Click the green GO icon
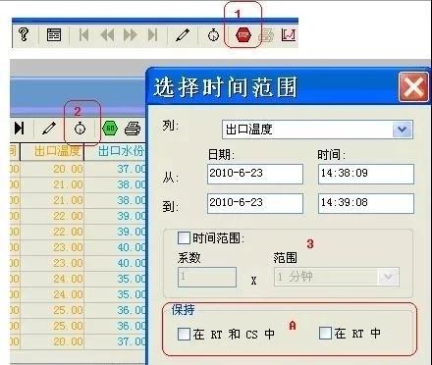Viewport: 432px width, 365px height. click(x=110, y=129)
